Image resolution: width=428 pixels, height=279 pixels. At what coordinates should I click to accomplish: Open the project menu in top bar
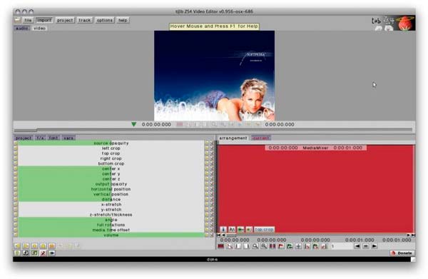coord(65,20)
